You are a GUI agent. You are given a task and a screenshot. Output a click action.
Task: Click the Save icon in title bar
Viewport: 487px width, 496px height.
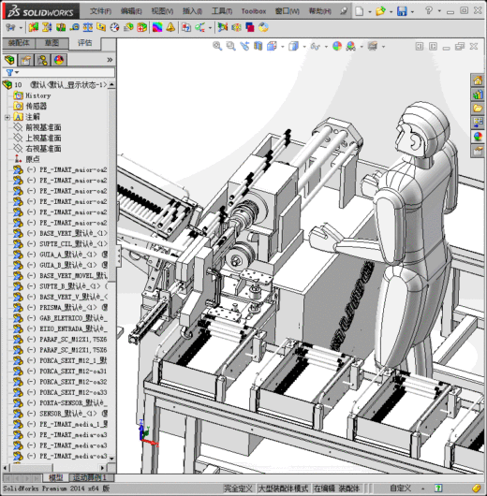(x=402, y=11)
